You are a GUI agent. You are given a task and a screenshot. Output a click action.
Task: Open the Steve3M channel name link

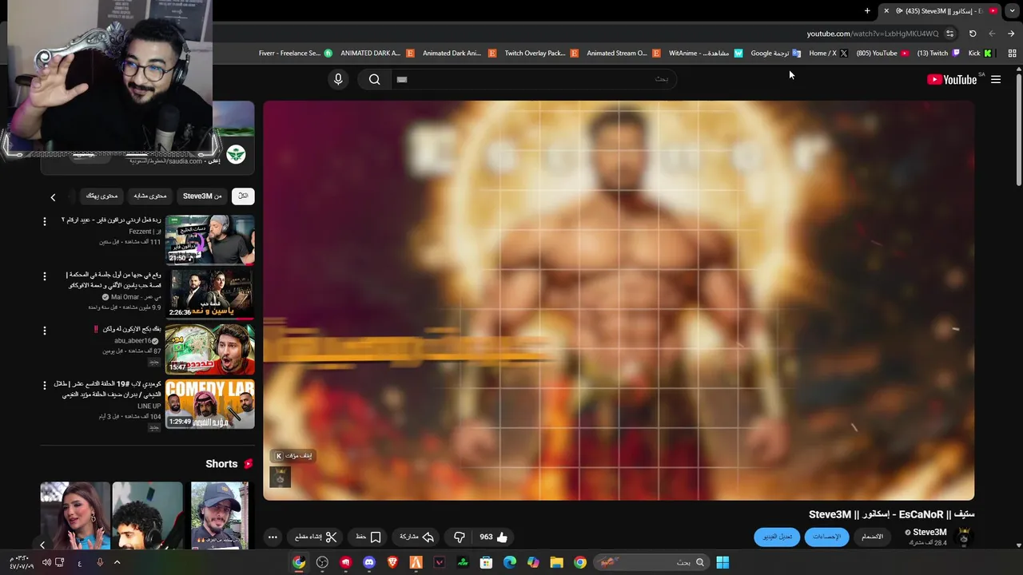coord(929,532)
